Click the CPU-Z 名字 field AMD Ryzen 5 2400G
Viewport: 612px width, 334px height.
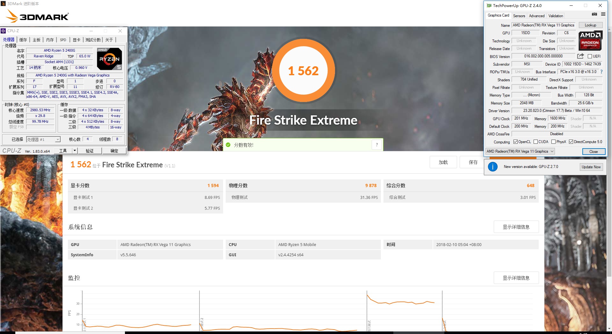pos(59,50)
